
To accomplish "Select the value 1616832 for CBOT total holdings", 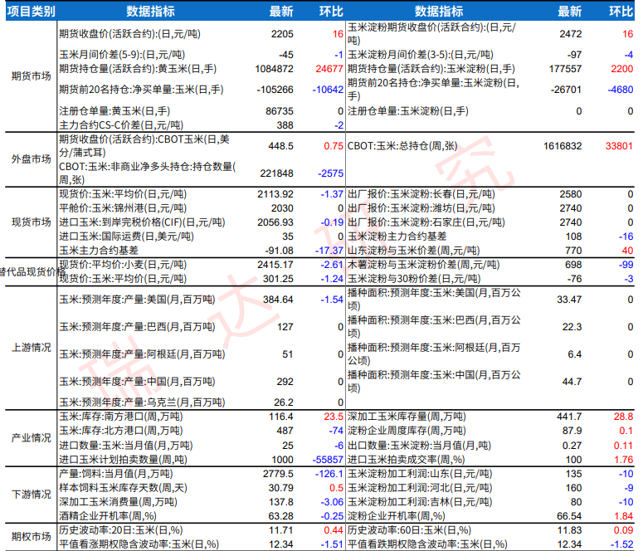I will click(x=561, y=144).
